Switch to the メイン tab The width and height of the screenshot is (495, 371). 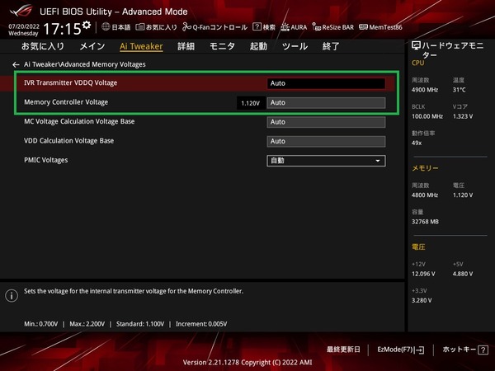92,47
